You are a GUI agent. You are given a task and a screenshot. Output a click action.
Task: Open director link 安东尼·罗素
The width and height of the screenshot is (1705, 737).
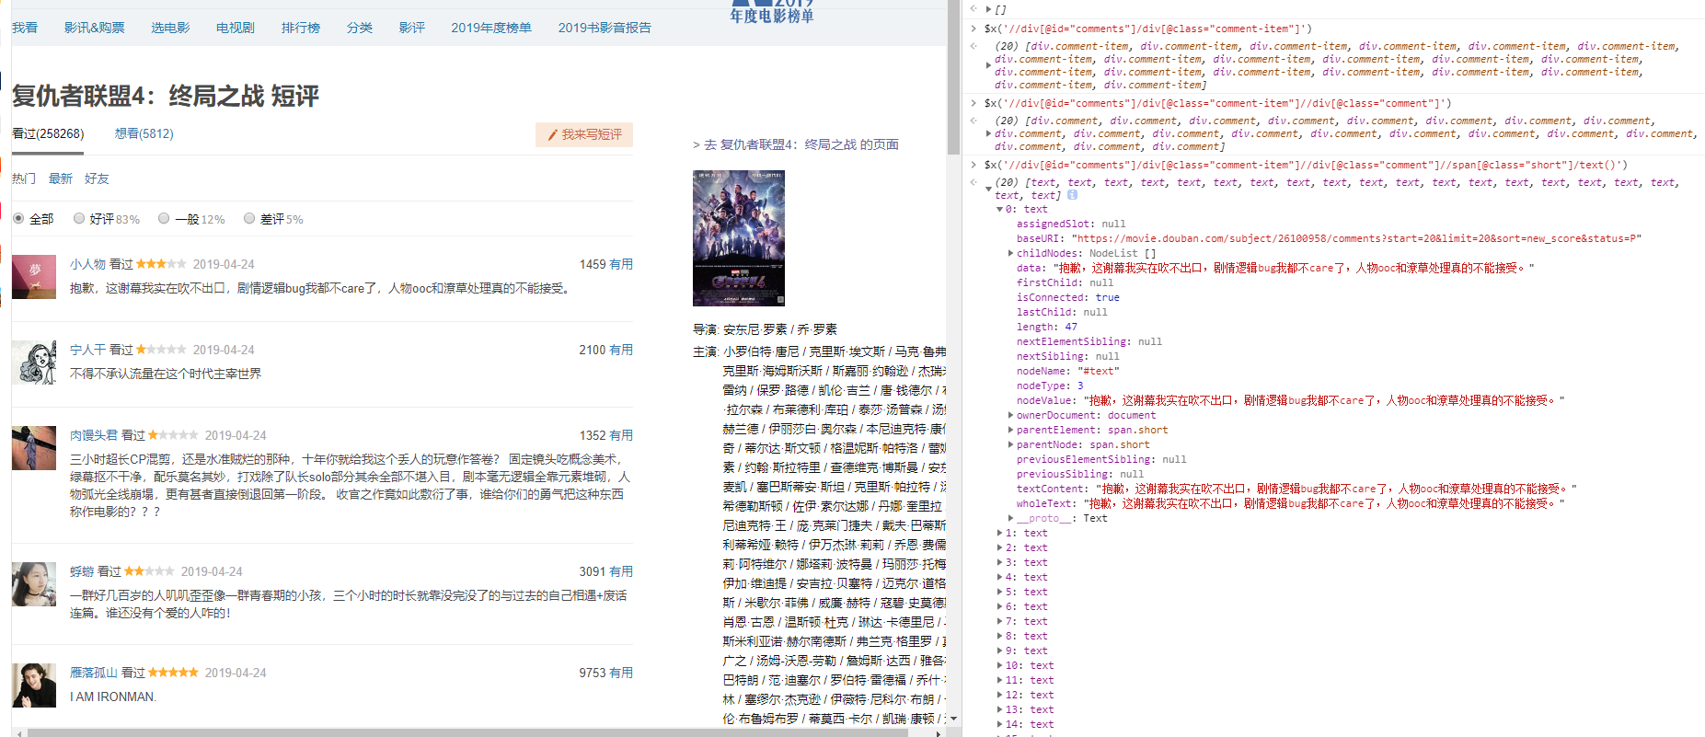(755, 329)
